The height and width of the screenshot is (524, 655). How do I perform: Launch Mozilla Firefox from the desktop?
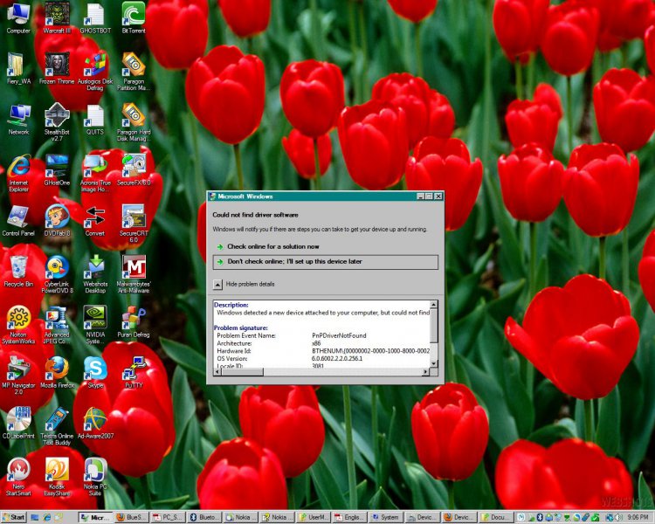click(57, 369)
